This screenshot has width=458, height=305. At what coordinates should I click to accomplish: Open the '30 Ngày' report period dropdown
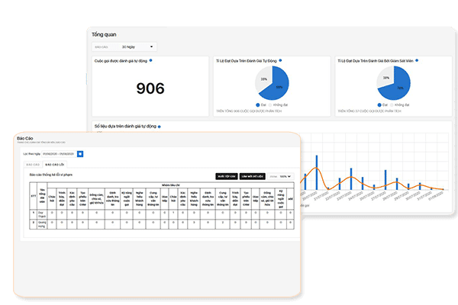tap(124, 47)
